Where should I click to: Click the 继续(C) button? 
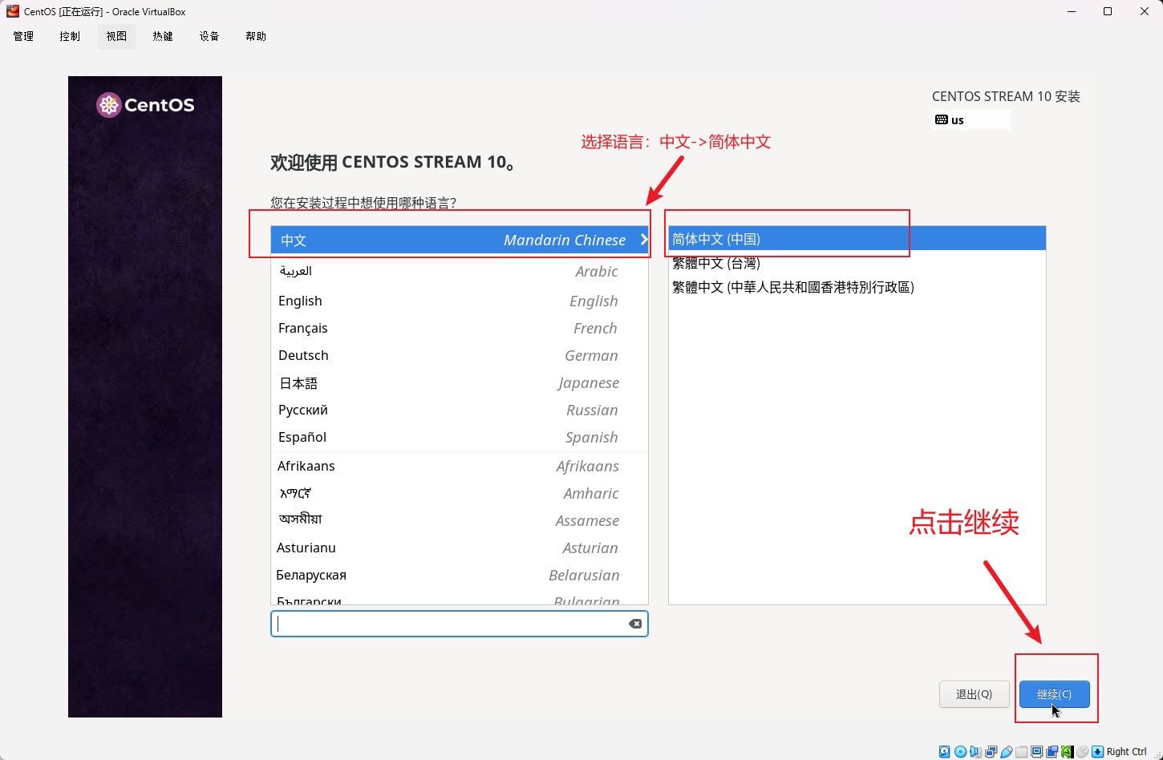click(x=1054, y=694)
